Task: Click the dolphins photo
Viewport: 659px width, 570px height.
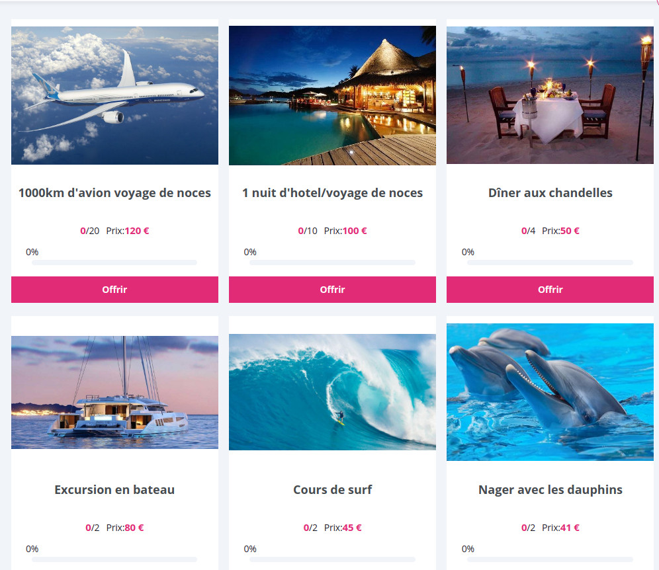Action: point(550,392)
